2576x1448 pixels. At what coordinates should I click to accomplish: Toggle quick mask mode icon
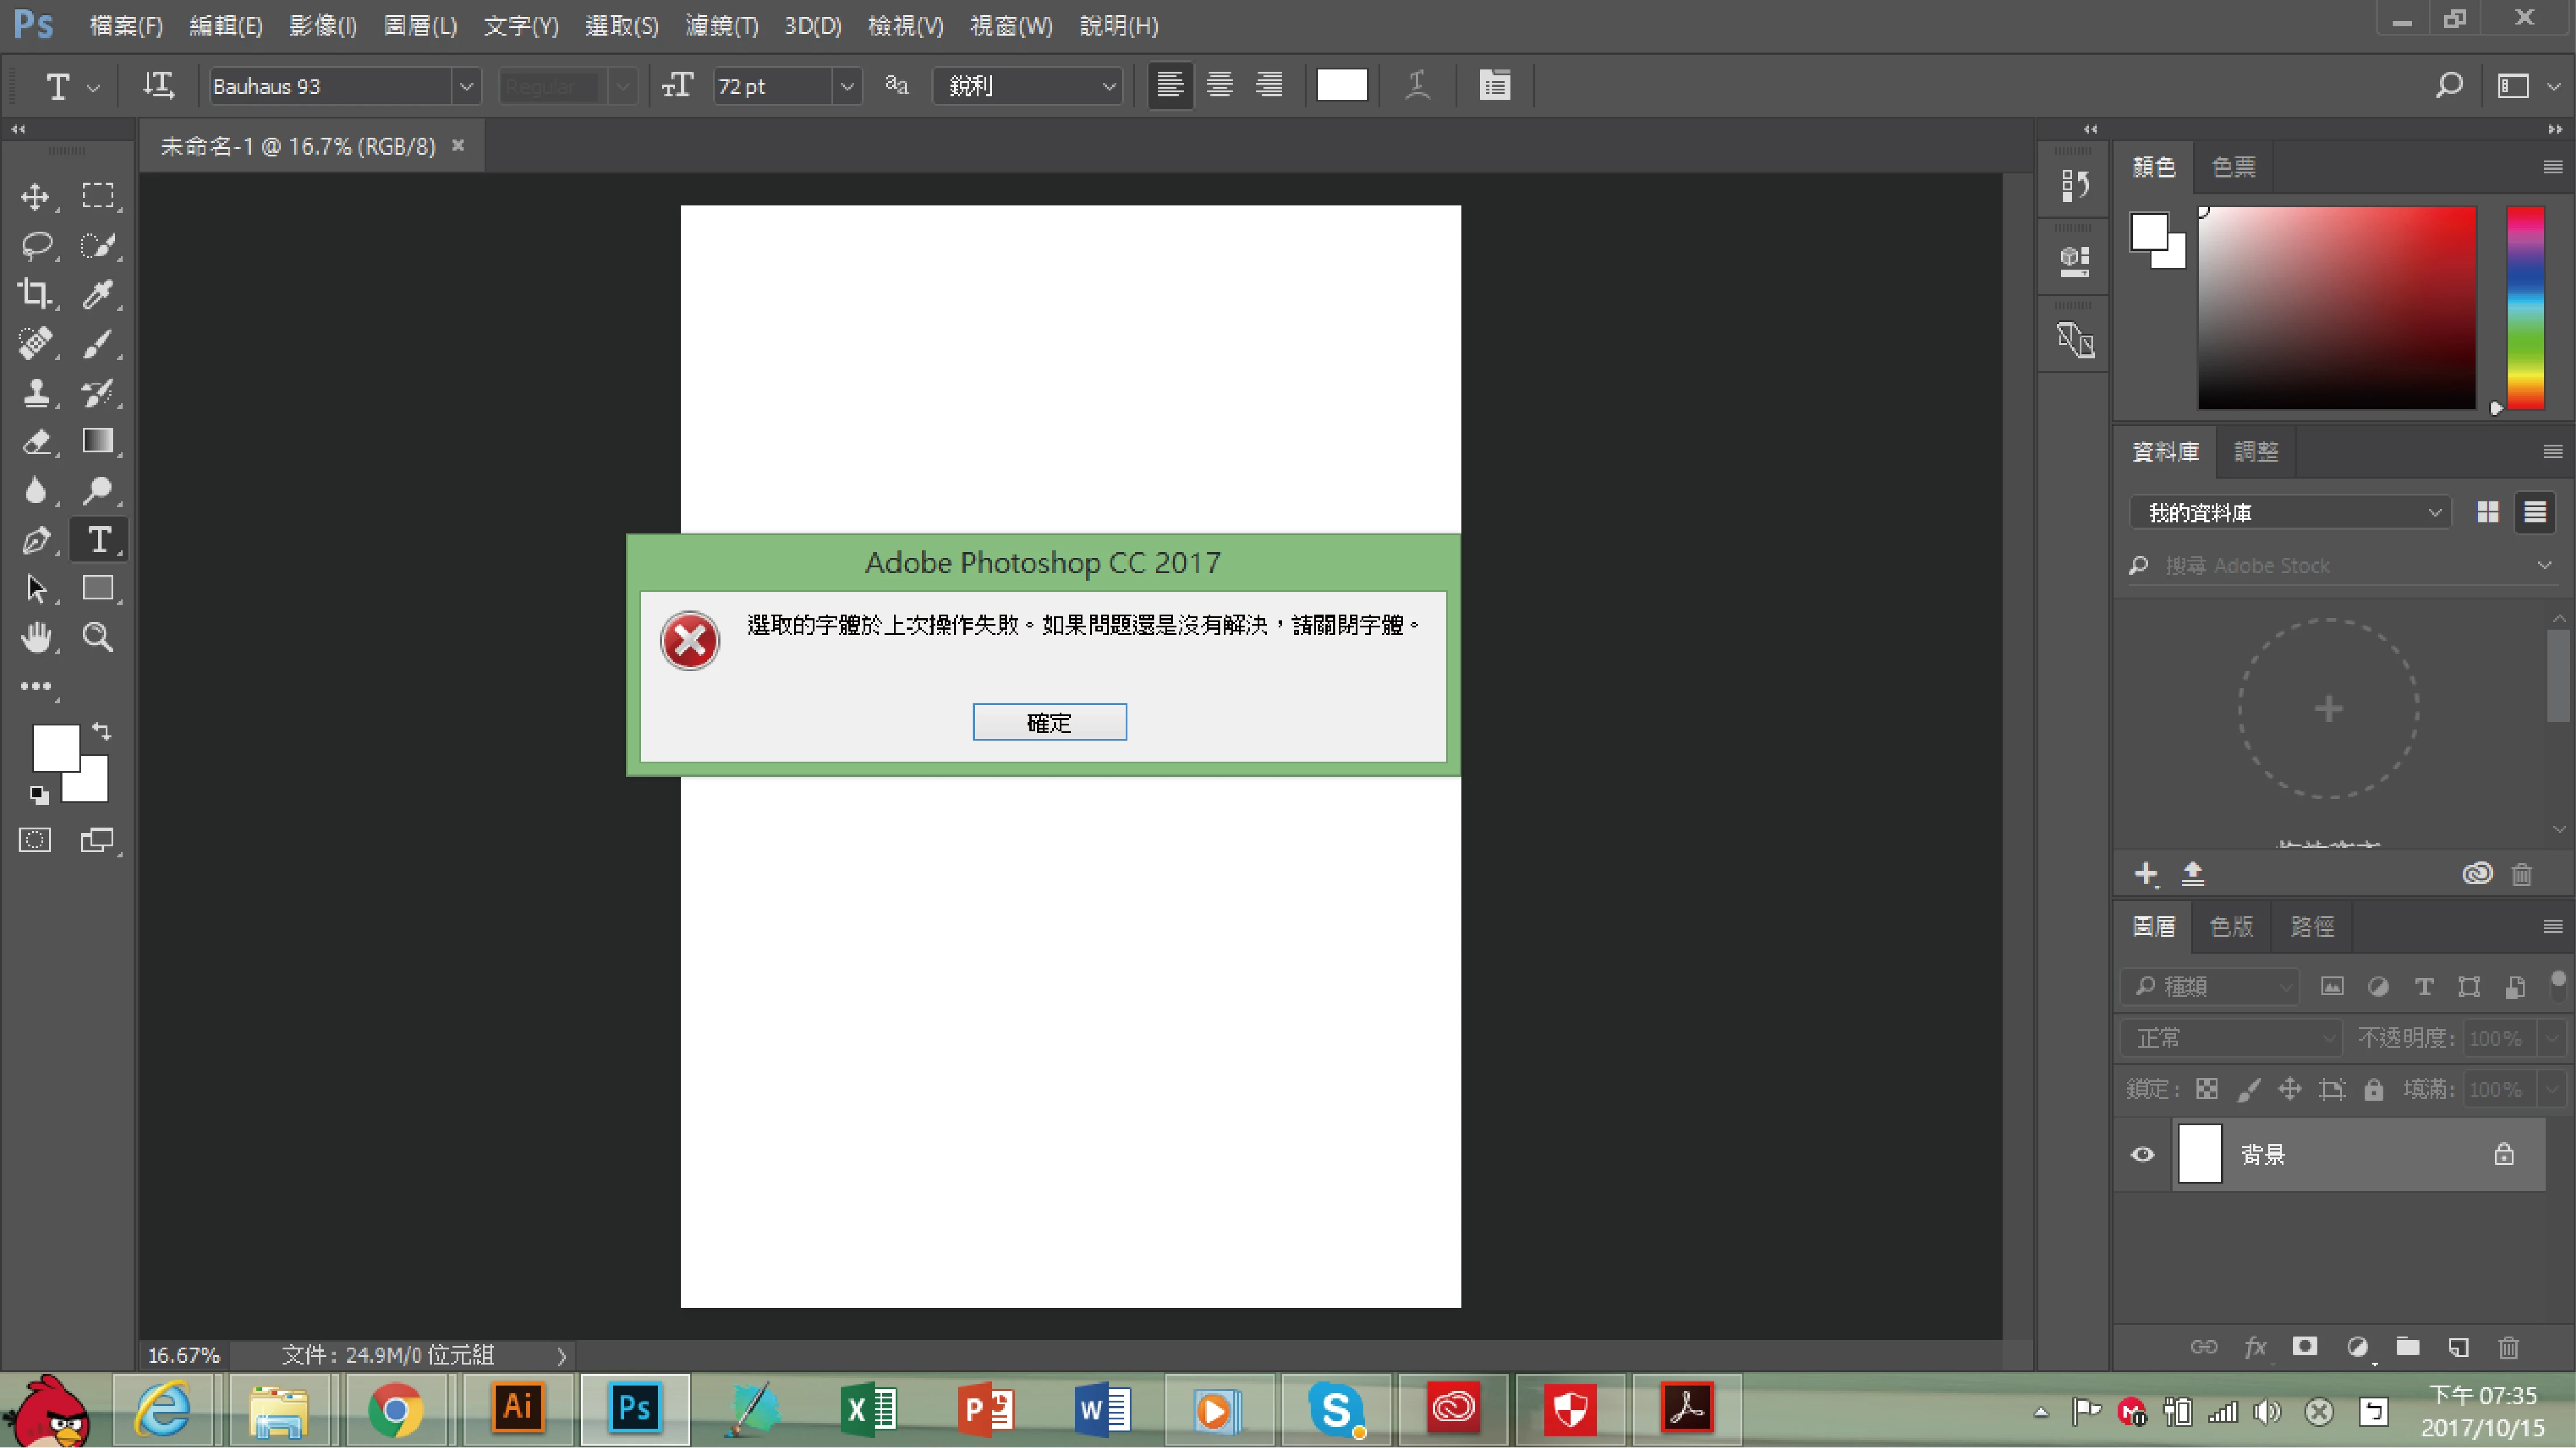tap(35, 840)
